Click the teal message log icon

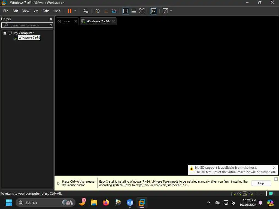[271, 193]
